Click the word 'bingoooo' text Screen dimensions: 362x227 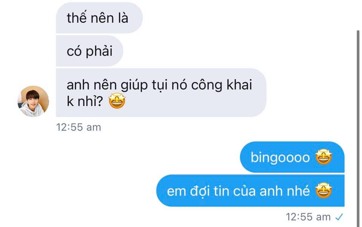coord(280,158)
